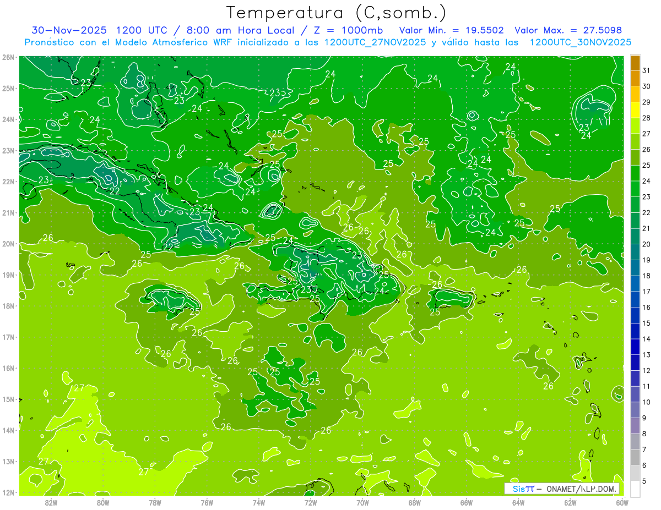Image resolution: width=661 pixels, height=510 pixels.
Task: Click the "72W" longitude axis label
Action: pyautogui.click(x=311, y=502)
